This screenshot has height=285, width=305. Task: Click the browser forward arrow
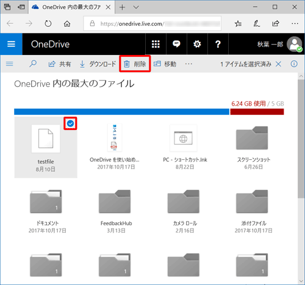(x=29, y=24)
